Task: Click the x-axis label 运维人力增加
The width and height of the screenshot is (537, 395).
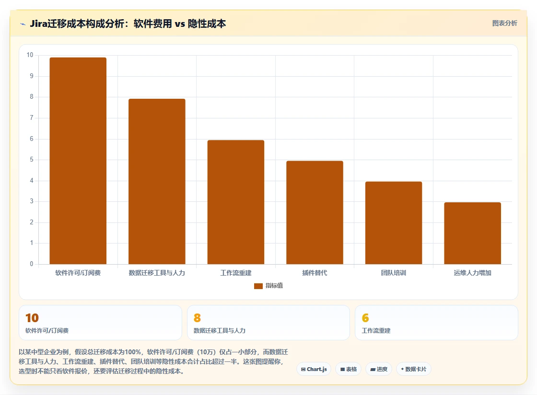Action: point(473,273)
